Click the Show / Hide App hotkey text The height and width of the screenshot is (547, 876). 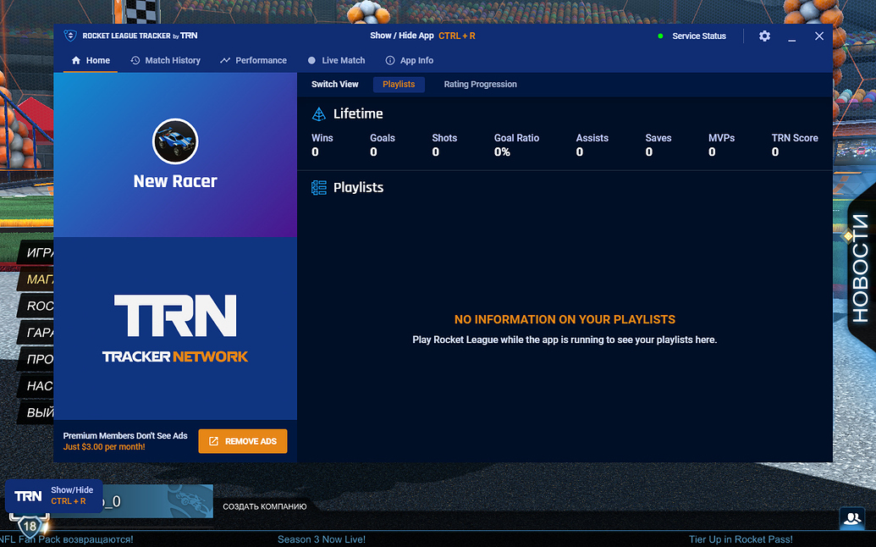click(422, 36)
